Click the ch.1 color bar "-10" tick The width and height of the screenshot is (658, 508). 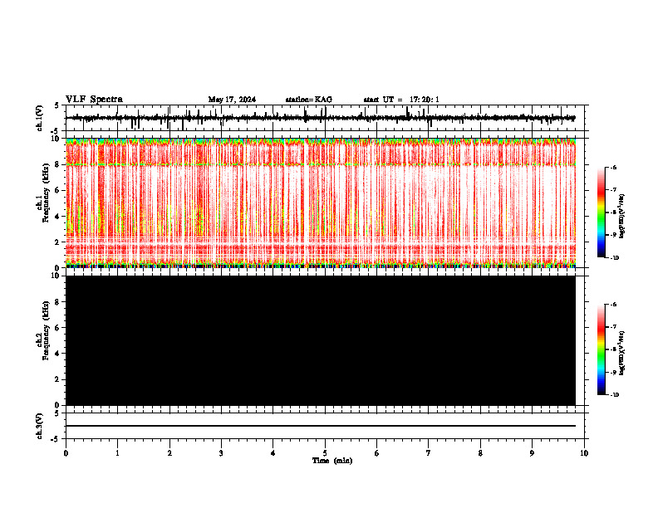[x=615, y=258]
